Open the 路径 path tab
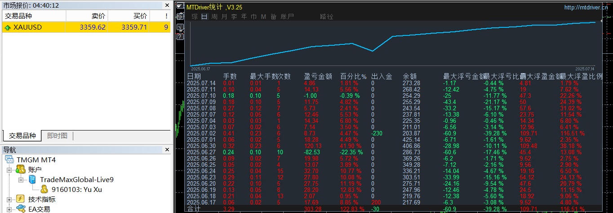This screenshot has width=613, height=213. pyautogui.click(x=327, y=17)
